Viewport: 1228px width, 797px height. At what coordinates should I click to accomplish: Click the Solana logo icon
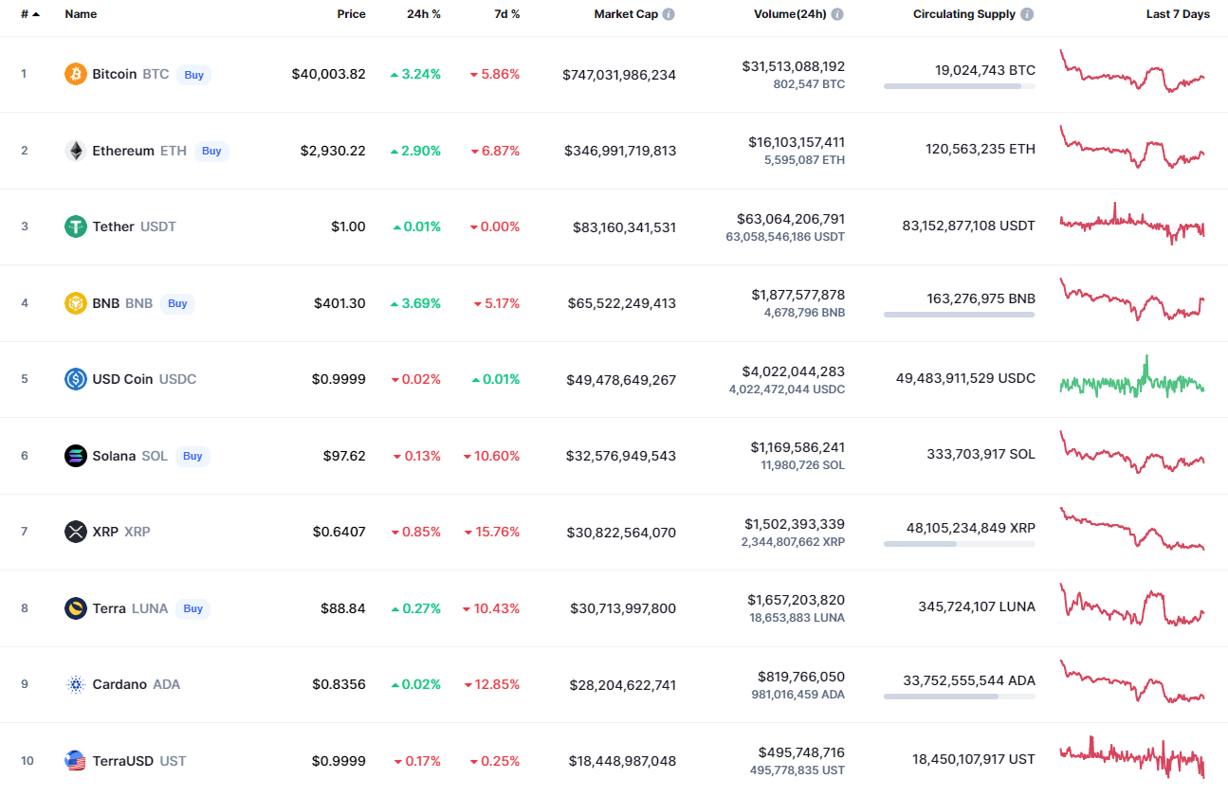76,456
